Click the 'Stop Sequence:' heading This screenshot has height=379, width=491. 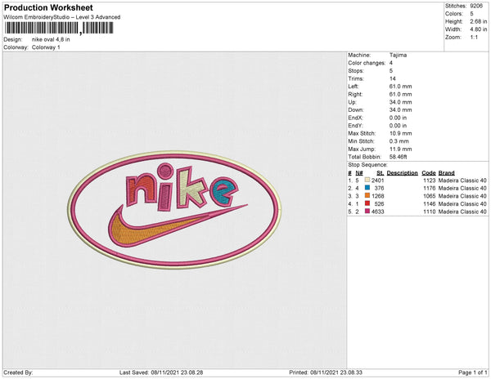(x=368, y=165)
